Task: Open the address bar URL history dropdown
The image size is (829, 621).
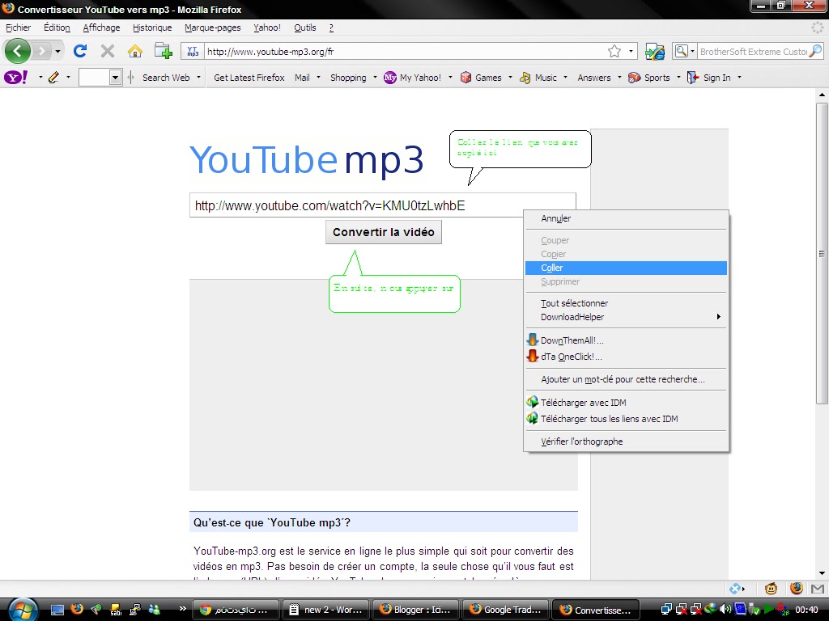Action: point(631,51)
